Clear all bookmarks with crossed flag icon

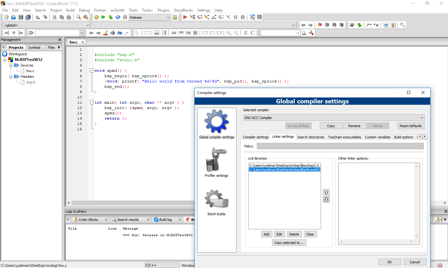(x=342, y=25)
